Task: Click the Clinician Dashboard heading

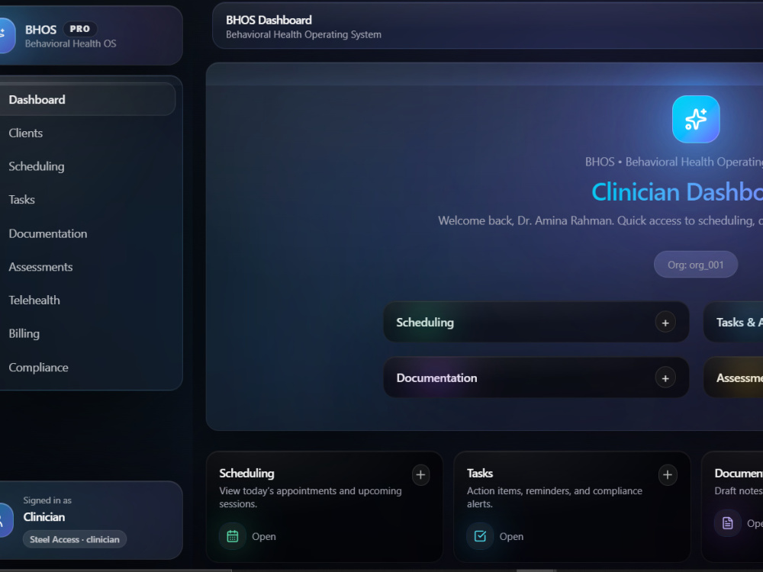Action: pos(677,192)
